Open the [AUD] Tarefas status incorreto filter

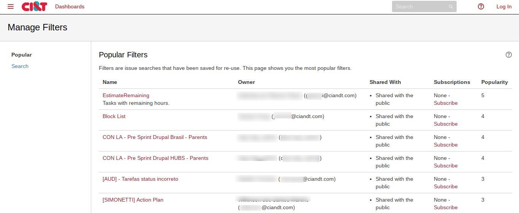140,179
